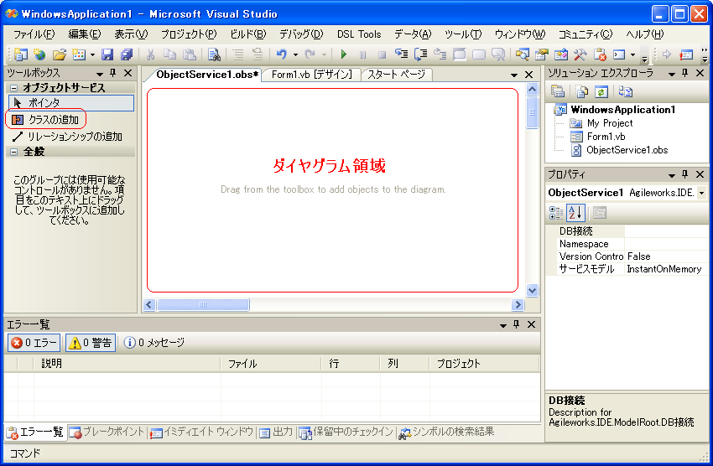The image size is (713, 466).
Task: Toggle the 0 エラー filter button
Action: click(x=34, y=343)
